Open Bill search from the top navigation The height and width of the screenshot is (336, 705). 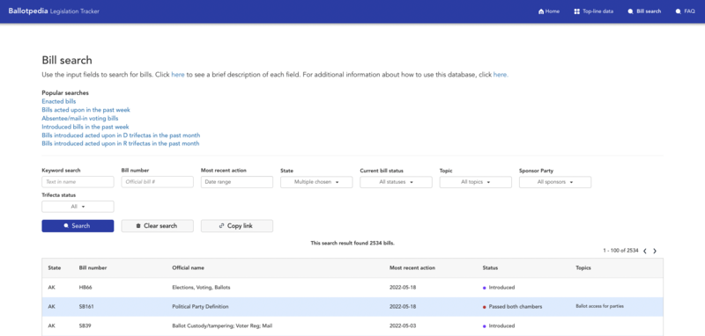coord(644,11)
